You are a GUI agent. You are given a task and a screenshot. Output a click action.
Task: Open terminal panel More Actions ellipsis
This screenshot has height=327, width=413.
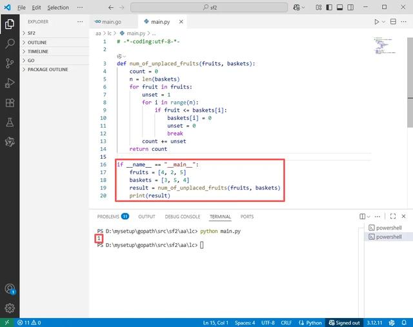pyautogui.click(x=378, y=217)
